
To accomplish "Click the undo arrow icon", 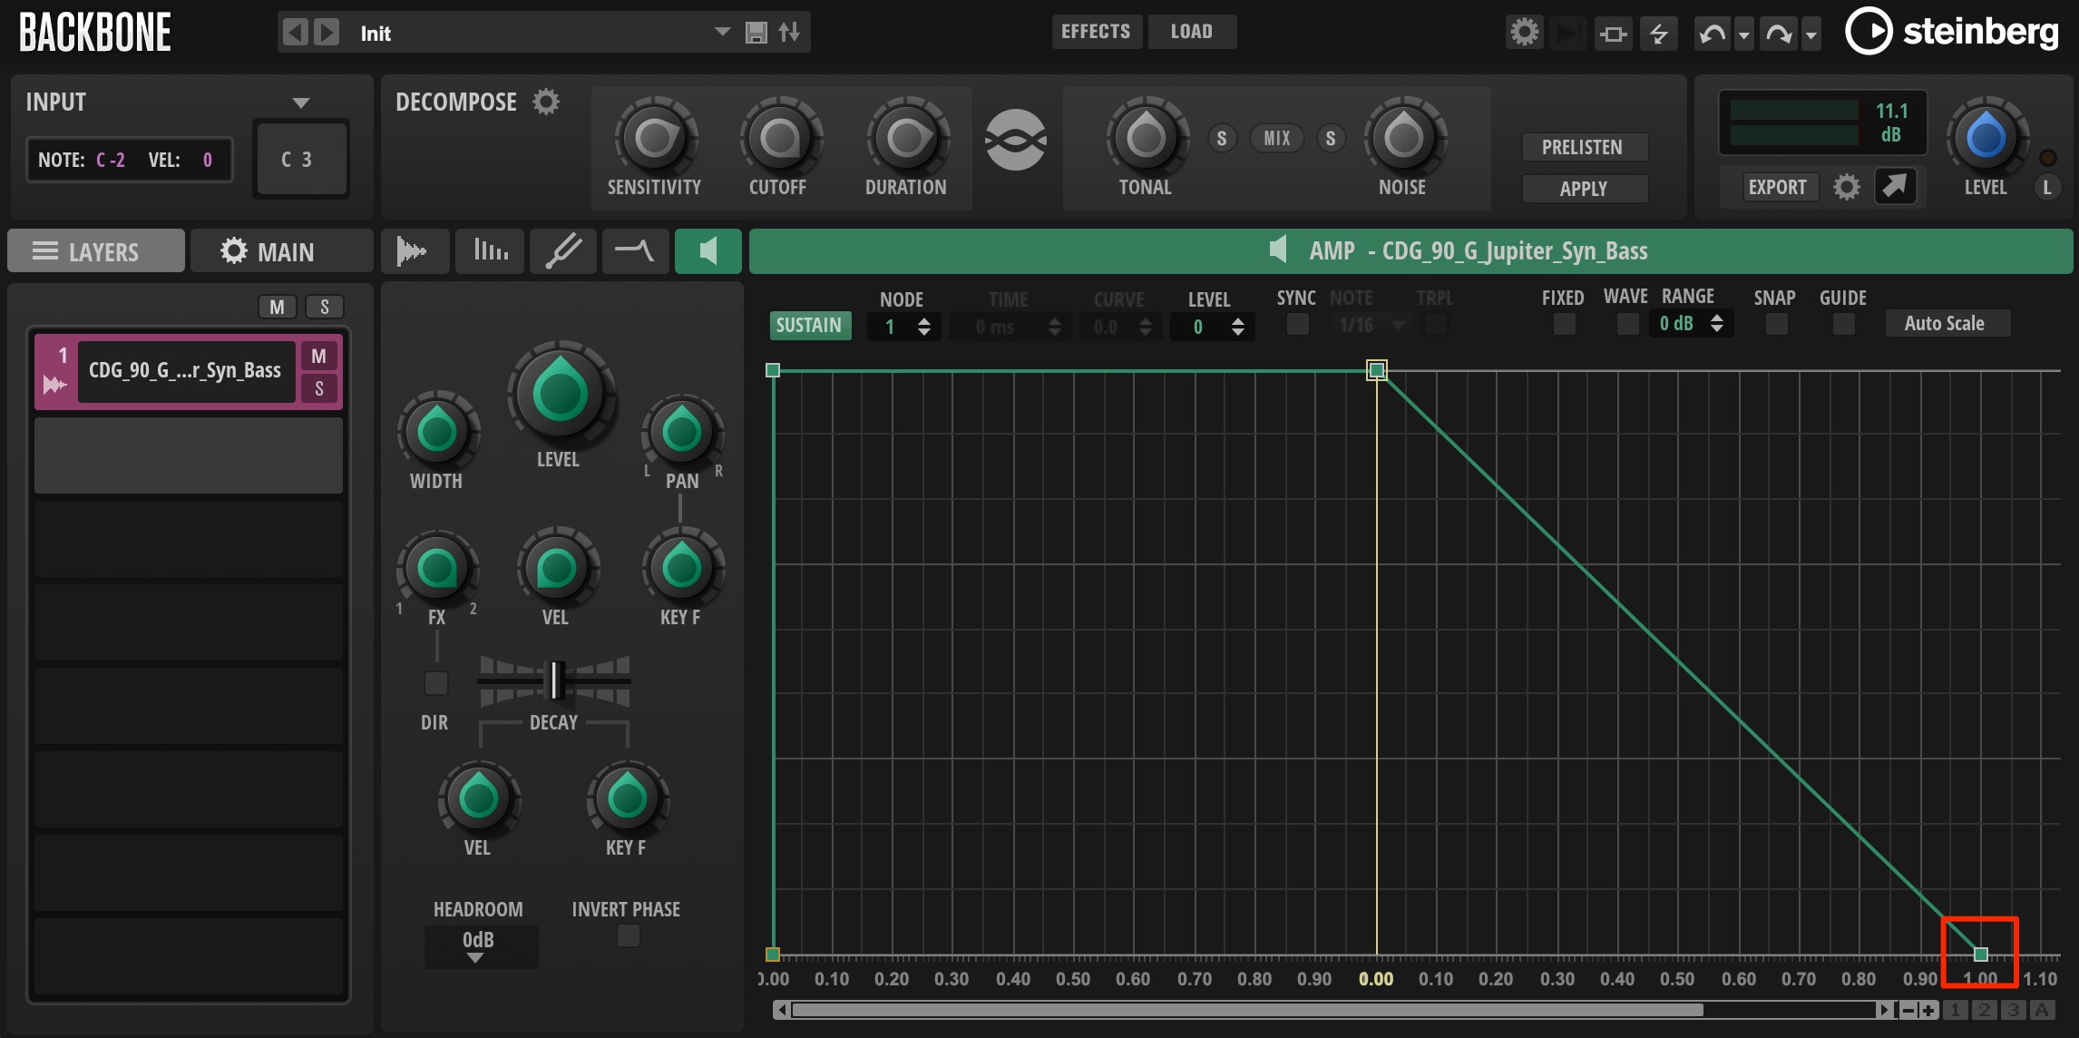I will 1712,34.
